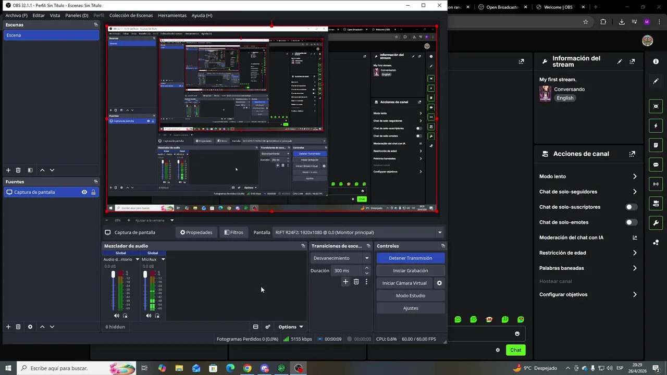This screenshot has width=667, height=375.
Task: Toggle visibility of Captura de pantalla source
Action: pyautogui.click(x=84, y=192)
